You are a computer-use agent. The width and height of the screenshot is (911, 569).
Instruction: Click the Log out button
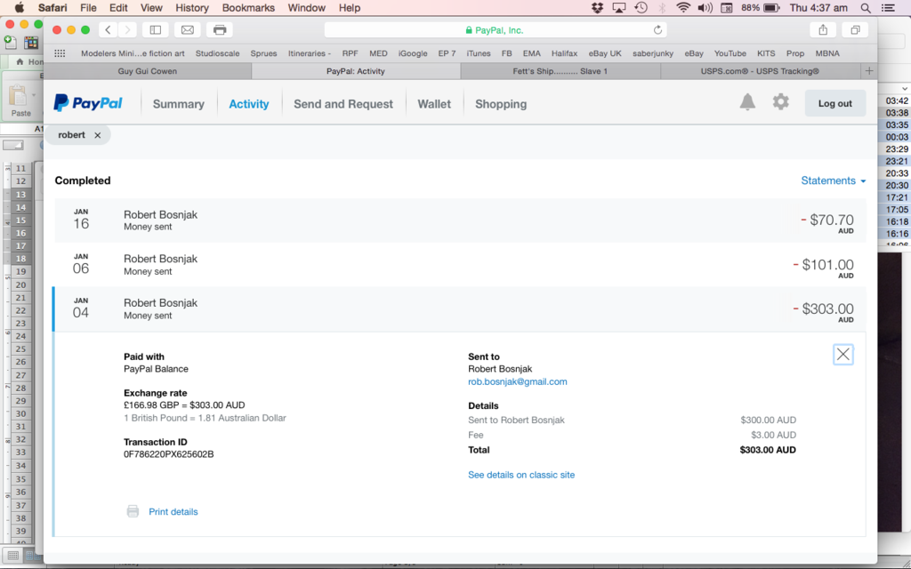[x=834, y=103]
